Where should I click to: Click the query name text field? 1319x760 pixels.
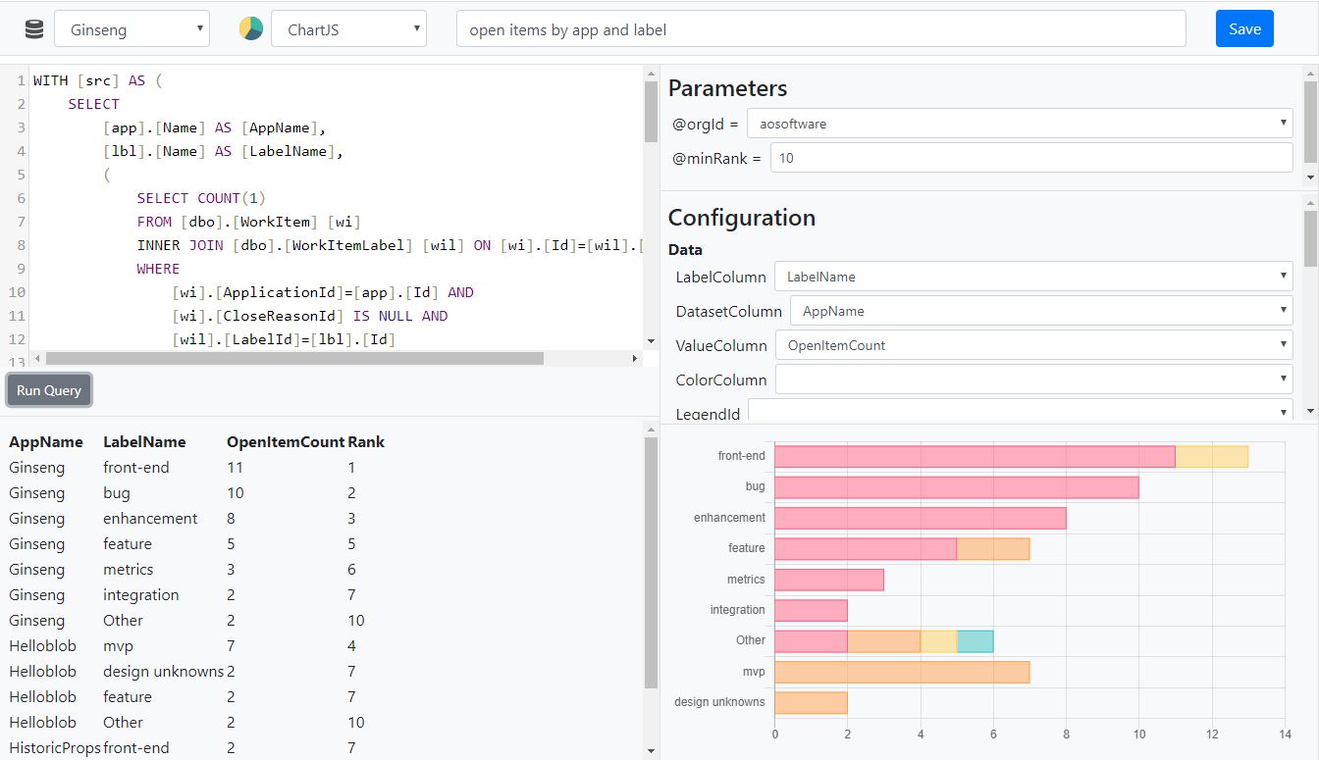pos(820,29)
